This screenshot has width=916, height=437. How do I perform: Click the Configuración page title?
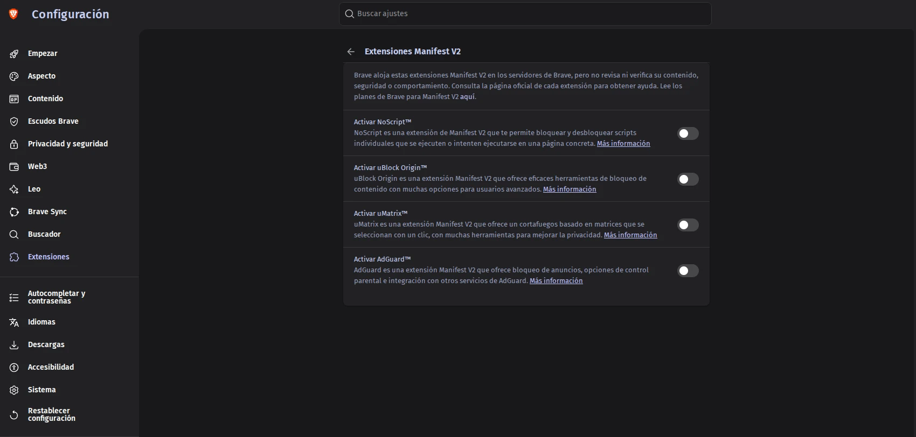point(70,15)
